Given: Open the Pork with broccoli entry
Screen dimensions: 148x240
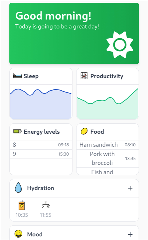Looking at the screenshot, I should pyautogui.click(x=107, y=158).
